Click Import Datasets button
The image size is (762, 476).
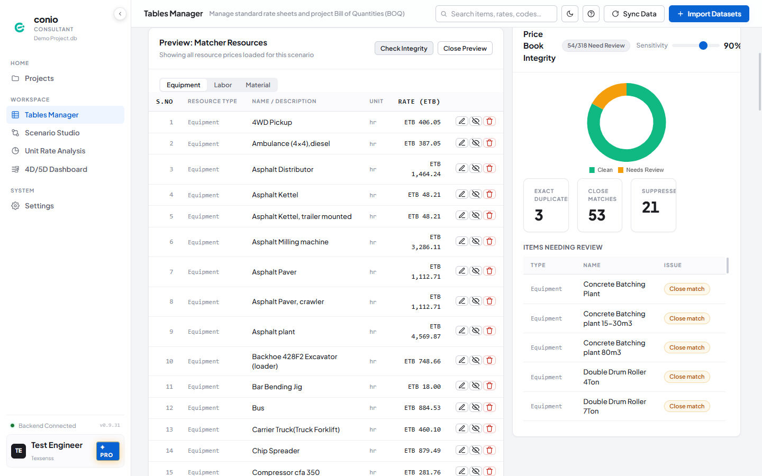(x=709, y=14)
